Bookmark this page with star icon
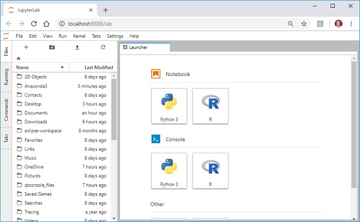Screen dimensions: 360x222 pos(304,23)
